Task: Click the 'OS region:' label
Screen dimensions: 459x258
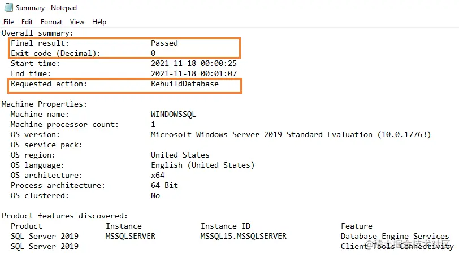Action: (x=33, y=155)
